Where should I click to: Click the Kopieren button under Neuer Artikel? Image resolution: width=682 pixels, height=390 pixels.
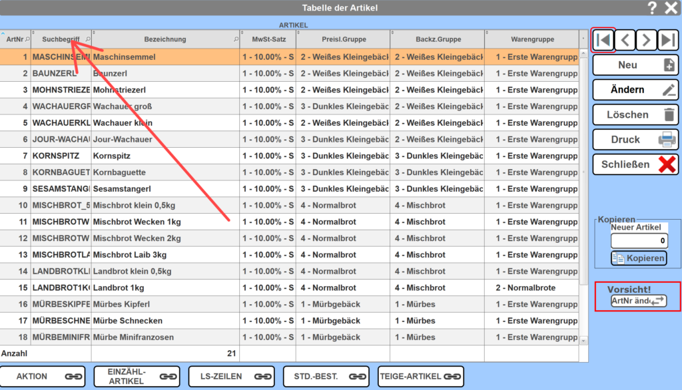(x=638, y=258)
